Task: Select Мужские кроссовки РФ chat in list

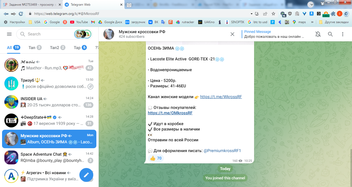Action: tap(49, 139)
